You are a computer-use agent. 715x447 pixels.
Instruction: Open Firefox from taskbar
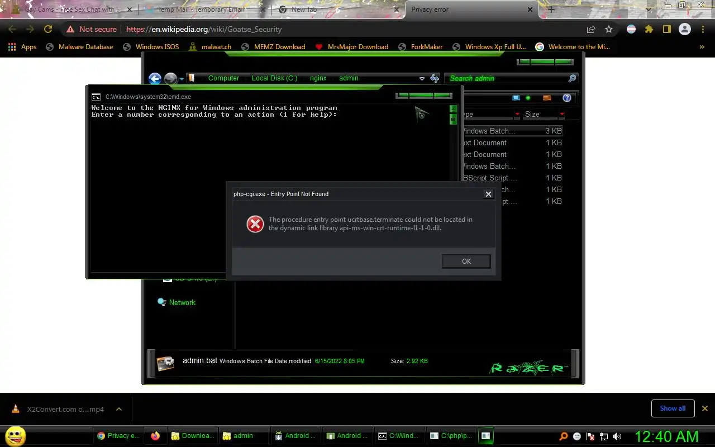[155, 436]
